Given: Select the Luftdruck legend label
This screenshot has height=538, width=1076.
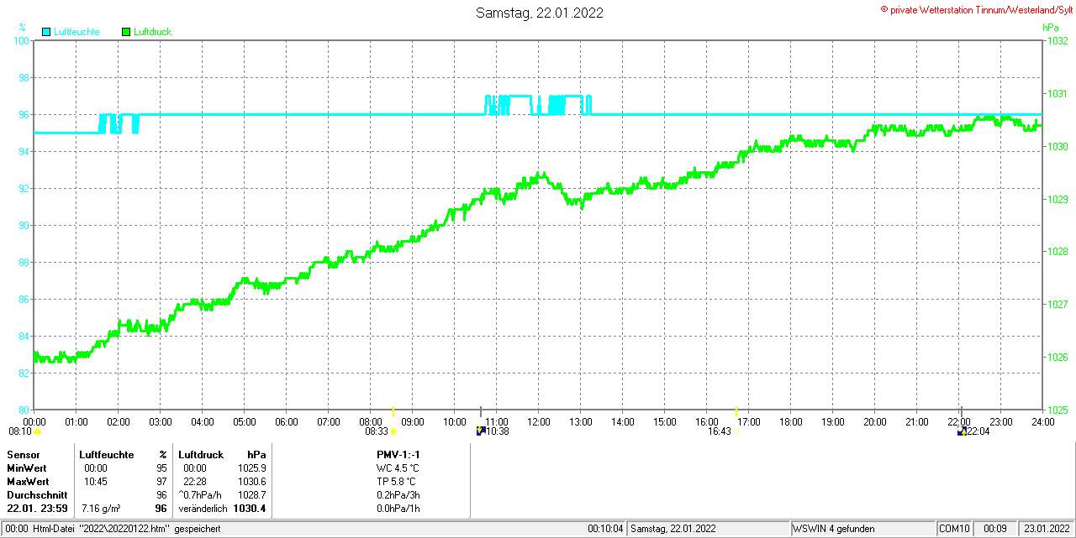Looking at the screenshot, I should (152, 32).
